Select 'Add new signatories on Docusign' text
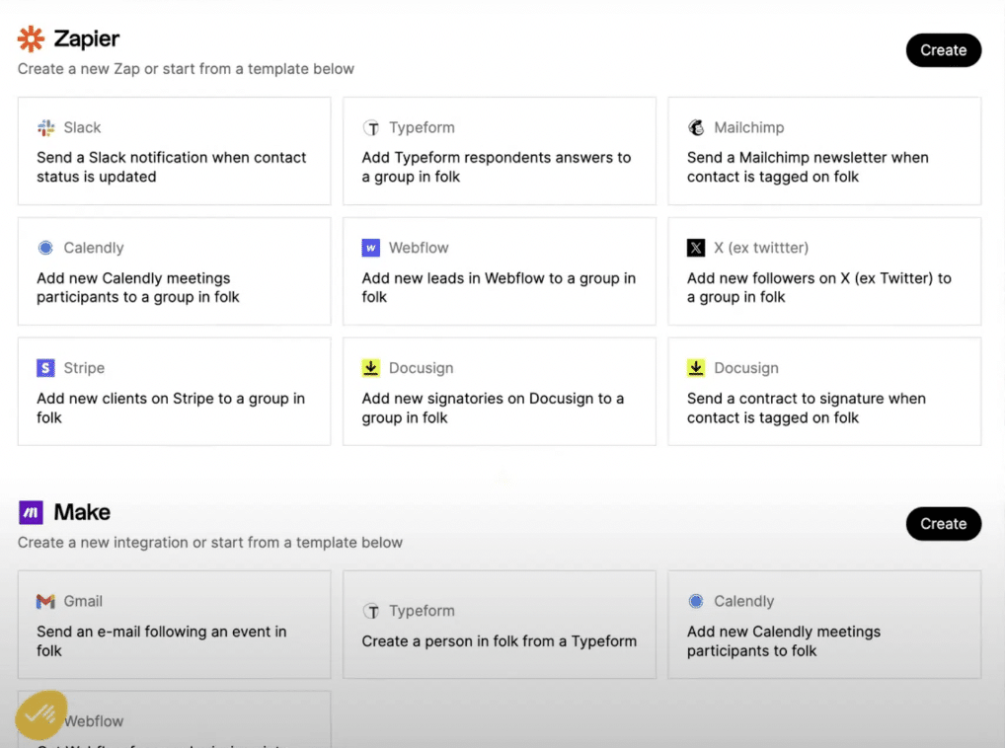Screen dimensions: 1005x748 [493, 408]
